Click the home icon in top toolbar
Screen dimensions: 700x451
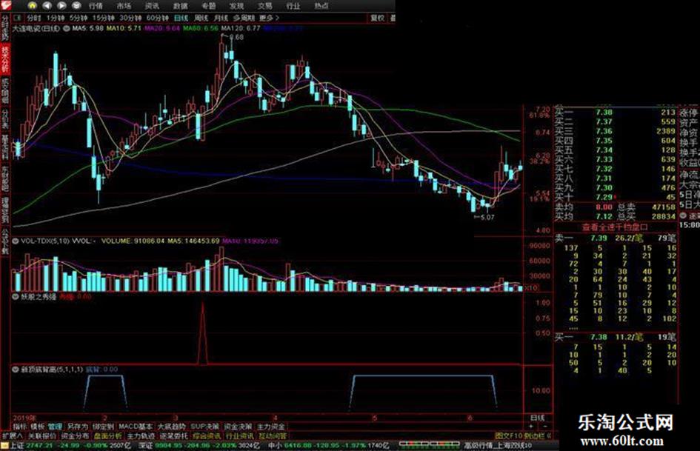point(32,6)
